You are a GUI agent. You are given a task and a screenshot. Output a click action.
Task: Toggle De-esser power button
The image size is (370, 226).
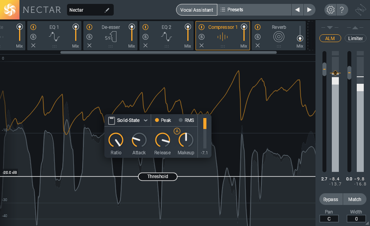pos(90,27)
